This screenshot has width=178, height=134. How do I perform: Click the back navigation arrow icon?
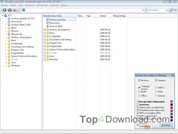(5, 10)
